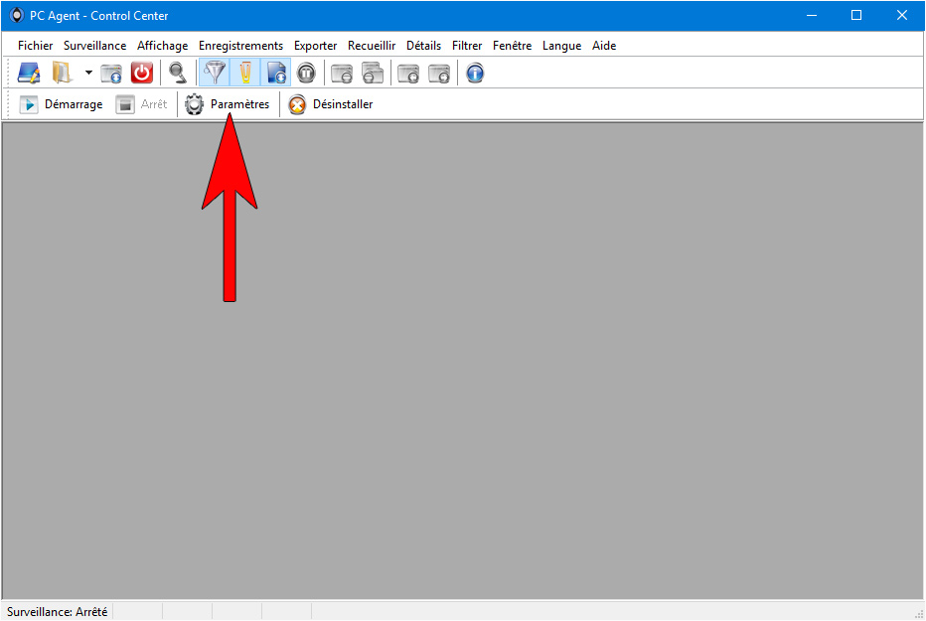Screen dimensions: 926x621
Task: Toggle the funnel filter button
Action: pyautogui.click(x=215, y=74)
